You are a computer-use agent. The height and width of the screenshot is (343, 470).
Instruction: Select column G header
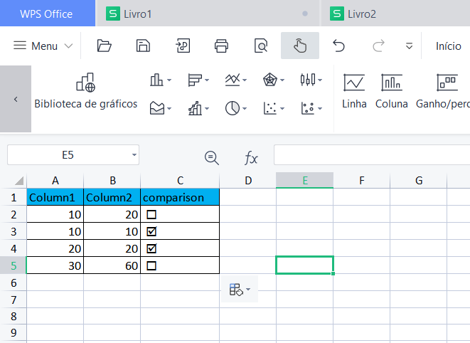[418, 180]
